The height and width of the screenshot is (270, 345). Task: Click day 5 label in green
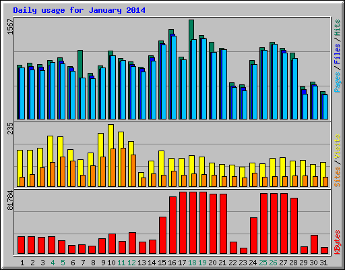pos(63,263)
